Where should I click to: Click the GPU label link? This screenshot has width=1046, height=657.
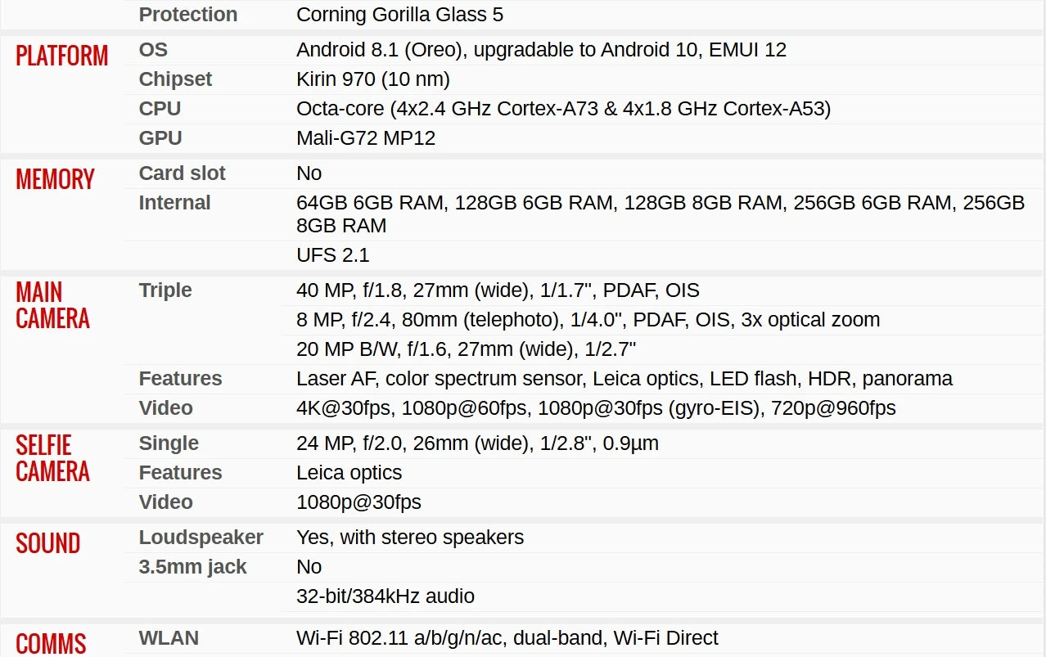[160, 138]
